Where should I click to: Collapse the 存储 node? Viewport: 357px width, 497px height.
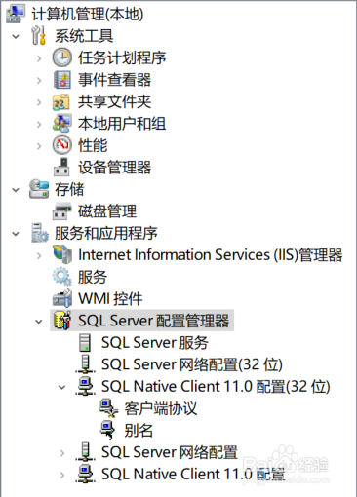coord(16,190)
